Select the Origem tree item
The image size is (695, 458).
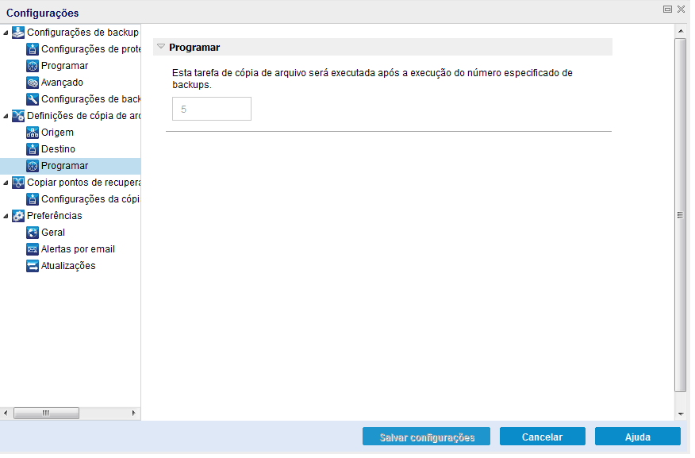tap(57, 133)
